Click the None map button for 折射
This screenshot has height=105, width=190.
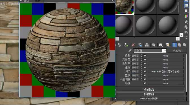pyautogui.click(x=165, y=56)
